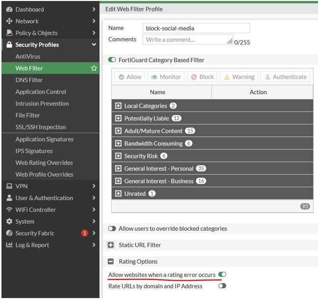Viewport: 318px width, 302px height.
Task: Click the System gear icon
Action: pos(9,221)
